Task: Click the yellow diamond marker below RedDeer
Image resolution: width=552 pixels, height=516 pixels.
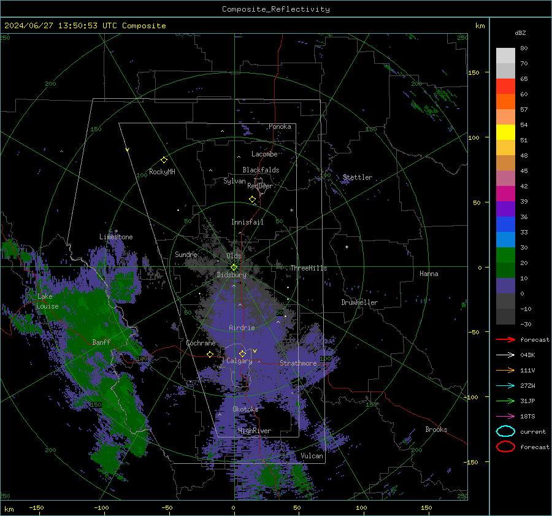Action: tap(252, 199)
